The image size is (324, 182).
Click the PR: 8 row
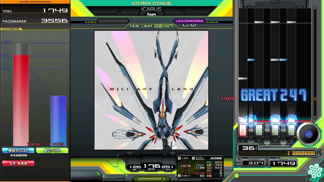point(214,173)
